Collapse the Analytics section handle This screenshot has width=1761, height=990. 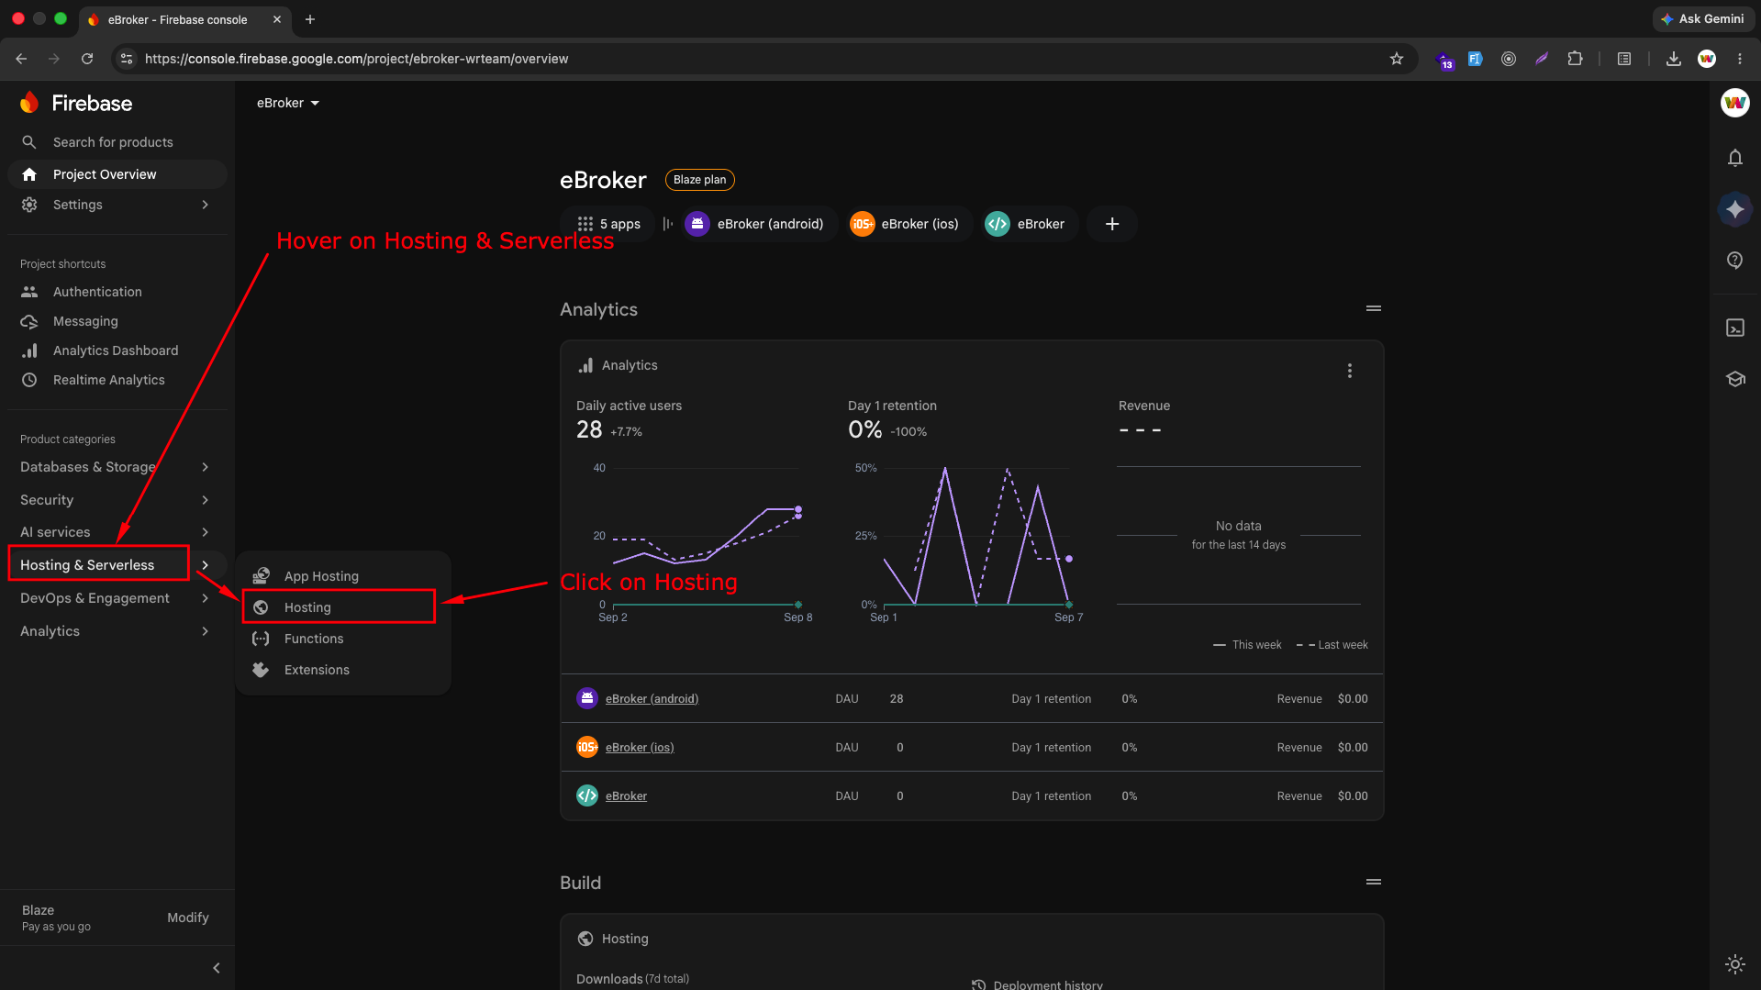point(1374,308)
